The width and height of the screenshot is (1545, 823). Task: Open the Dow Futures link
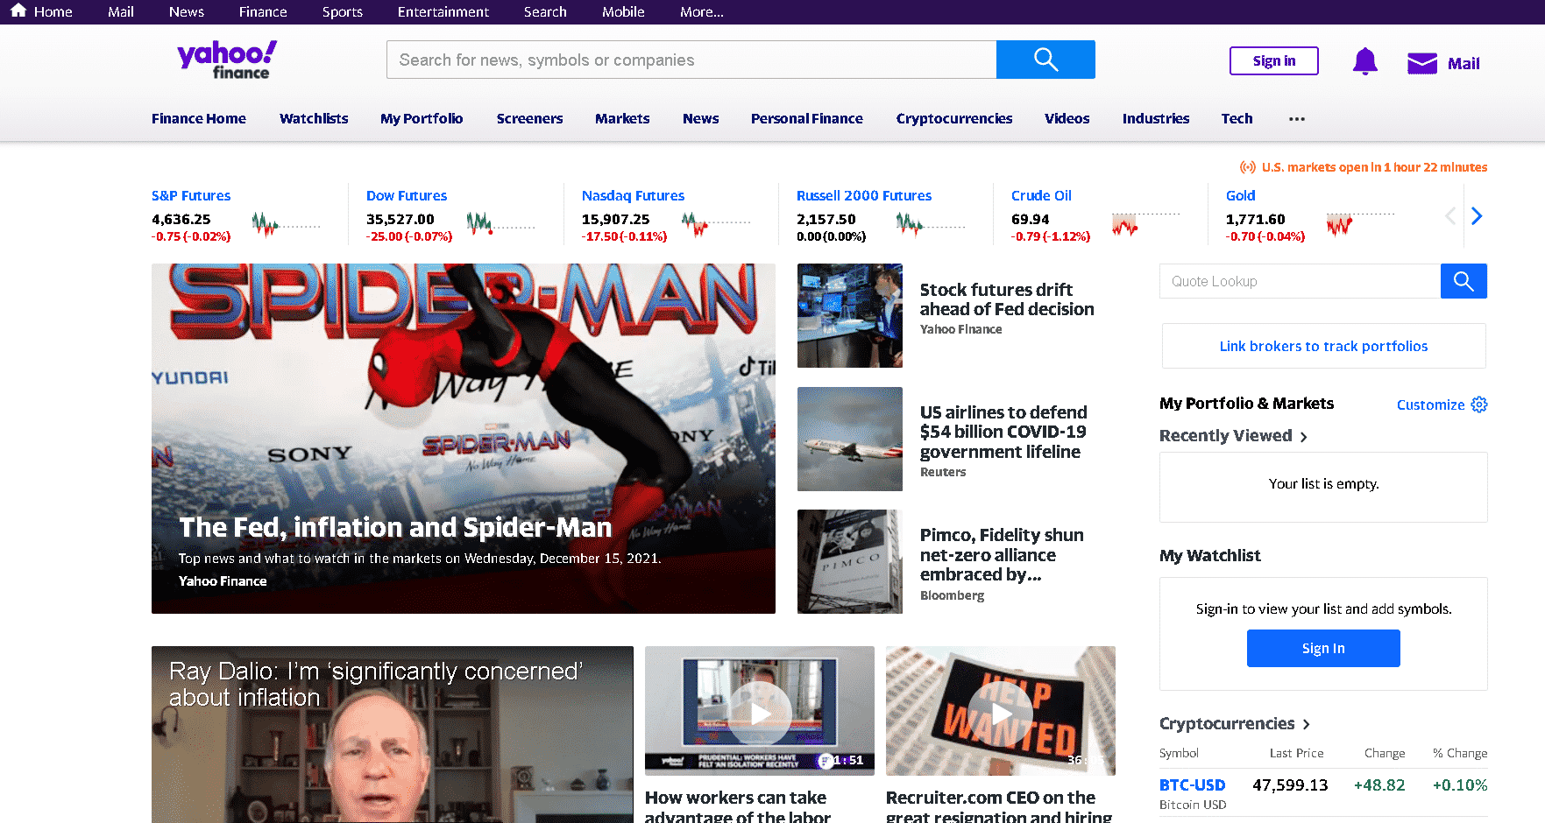pyautogui.click(x=407, y=196)
